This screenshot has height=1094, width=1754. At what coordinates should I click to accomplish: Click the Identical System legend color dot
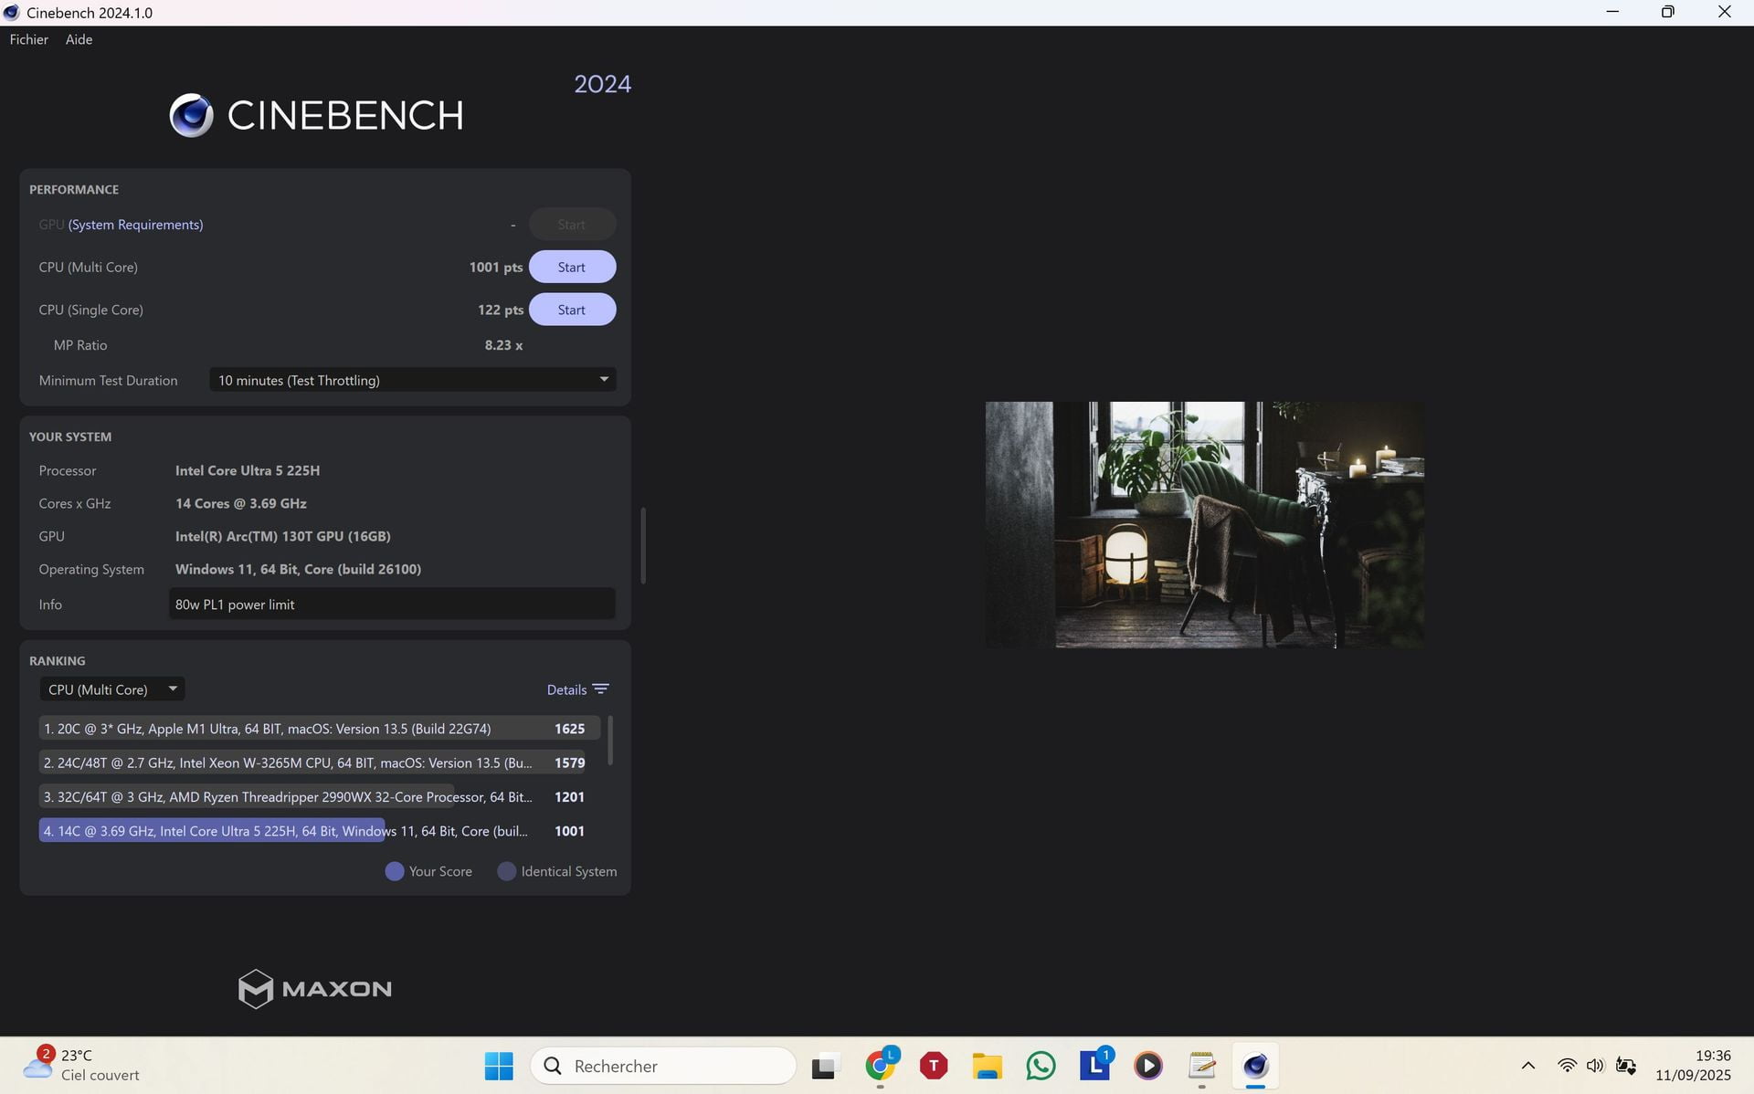(x=506, y=871)
